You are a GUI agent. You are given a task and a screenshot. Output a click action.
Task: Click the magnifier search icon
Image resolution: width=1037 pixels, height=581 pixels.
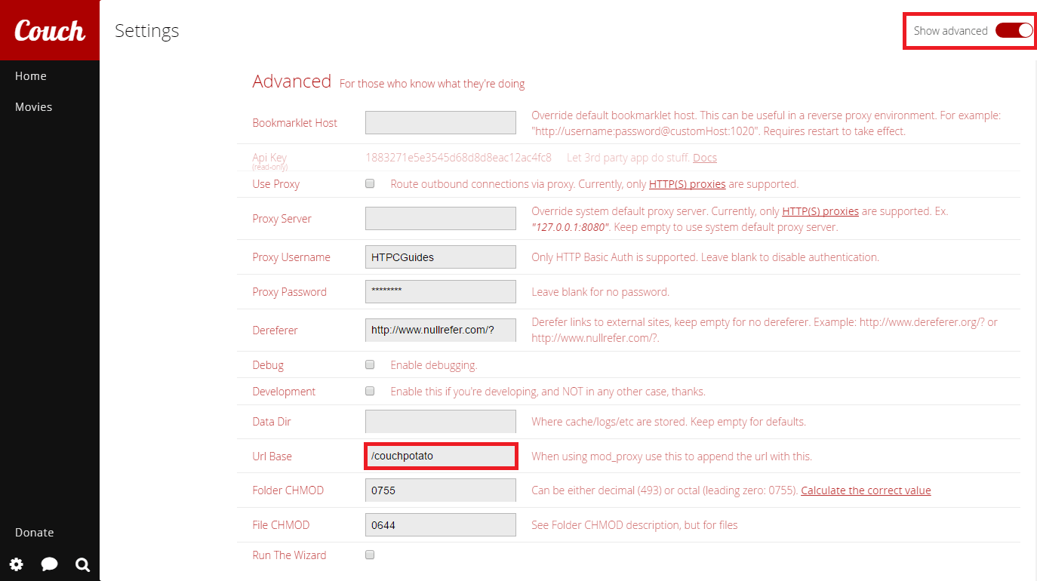pos(83,564)
